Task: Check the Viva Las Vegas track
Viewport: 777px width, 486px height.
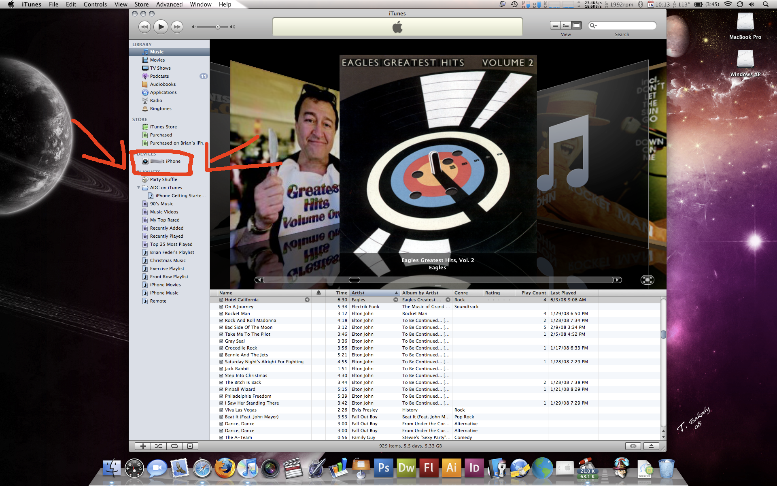Action: (221, 409)
